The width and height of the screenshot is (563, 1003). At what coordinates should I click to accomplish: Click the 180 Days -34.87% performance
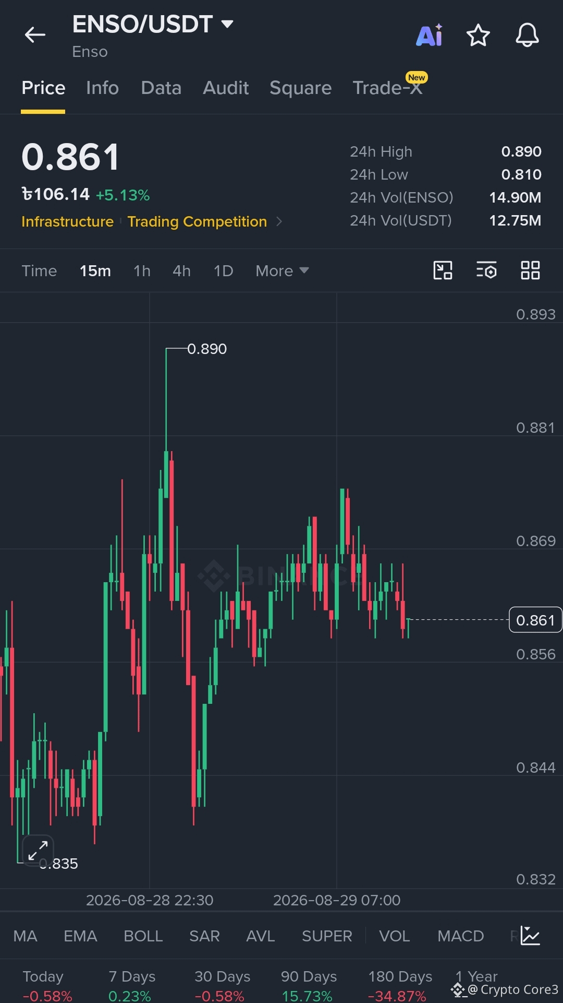click(399, 986)
